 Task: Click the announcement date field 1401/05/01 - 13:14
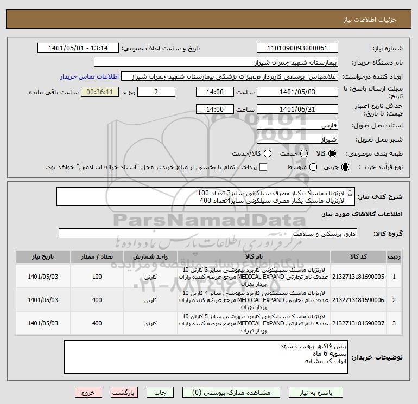point(78,48)
